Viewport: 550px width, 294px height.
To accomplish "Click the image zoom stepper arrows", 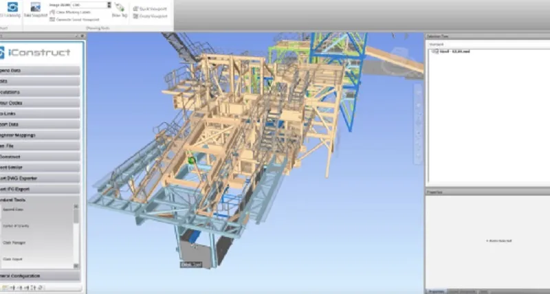I will (x=109, y=5).
